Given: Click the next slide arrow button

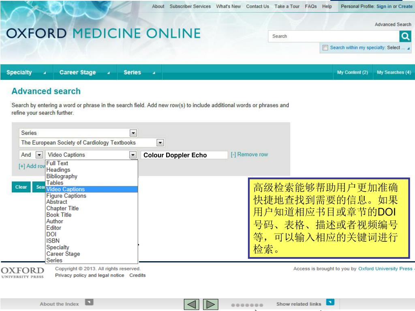Looking at the screenshot, I should 211,305.
